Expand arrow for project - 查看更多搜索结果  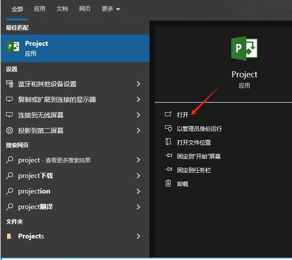pos(138,160)
